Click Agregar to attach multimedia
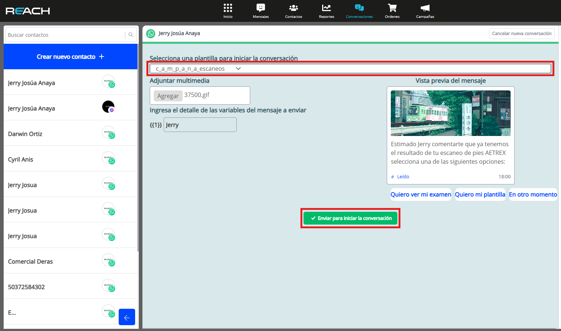The width and height of the screenshot is (561, 331). pos(168,96)
